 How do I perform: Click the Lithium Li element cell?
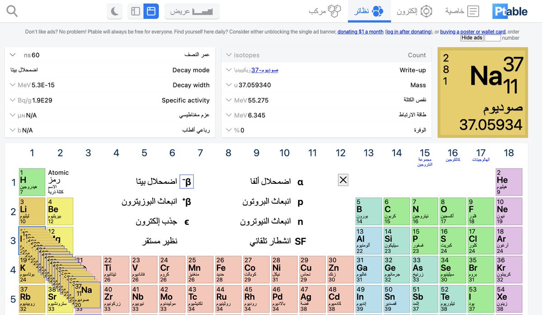(32, 211)
